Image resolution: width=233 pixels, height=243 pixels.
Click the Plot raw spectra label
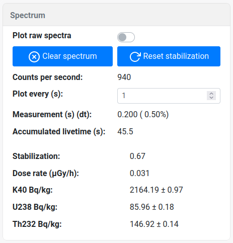coord(42,36)
